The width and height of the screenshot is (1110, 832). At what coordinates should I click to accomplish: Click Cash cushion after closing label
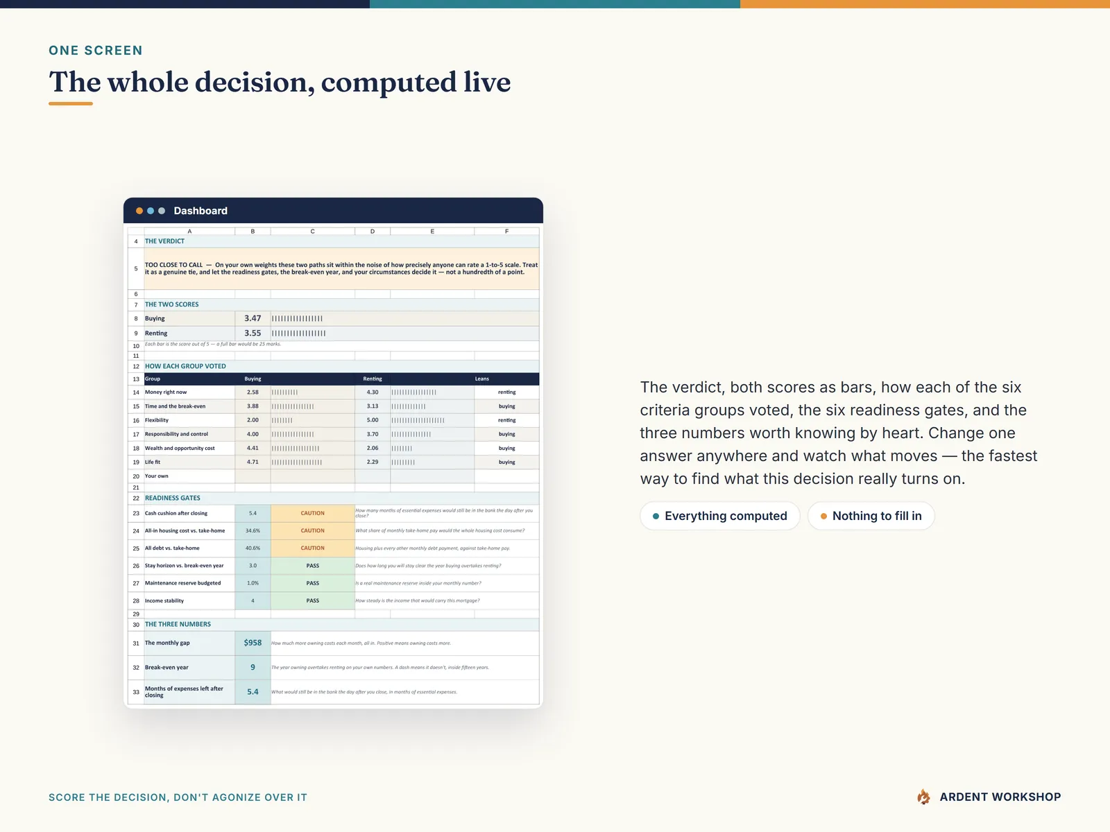coord(176,513)
